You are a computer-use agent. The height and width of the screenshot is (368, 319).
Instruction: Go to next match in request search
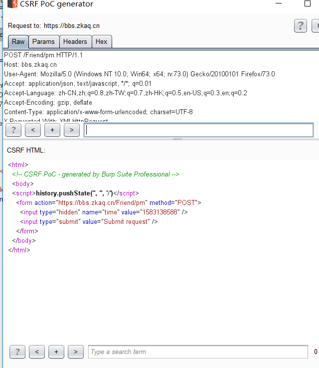[x=72, y=130]
